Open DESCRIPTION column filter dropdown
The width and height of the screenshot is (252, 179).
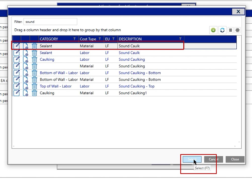pyautogui.click(x=180, y=39)
